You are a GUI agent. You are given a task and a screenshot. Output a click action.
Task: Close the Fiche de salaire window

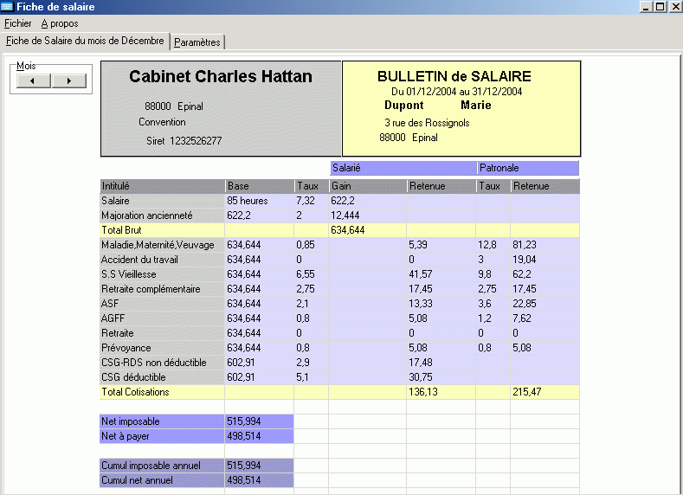point(675,7)
